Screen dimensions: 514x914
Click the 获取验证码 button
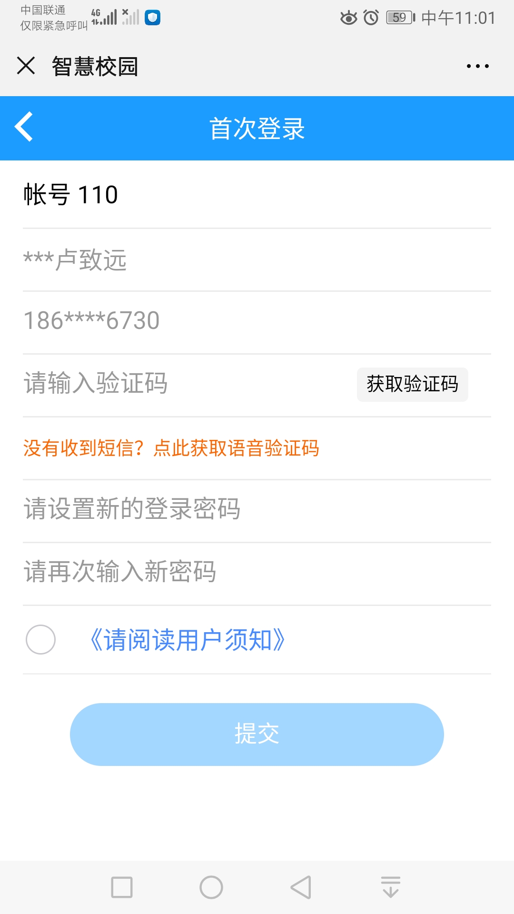click(412, 384)
